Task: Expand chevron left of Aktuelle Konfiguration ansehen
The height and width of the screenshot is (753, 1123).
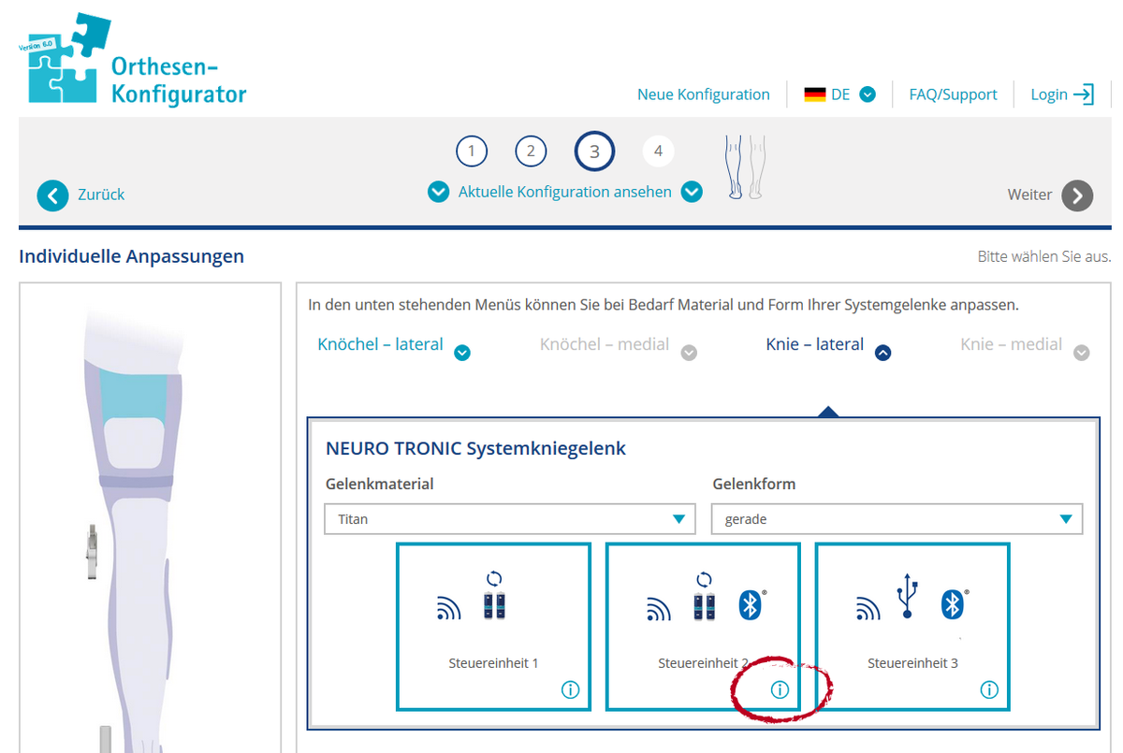Action: point(438,192)
